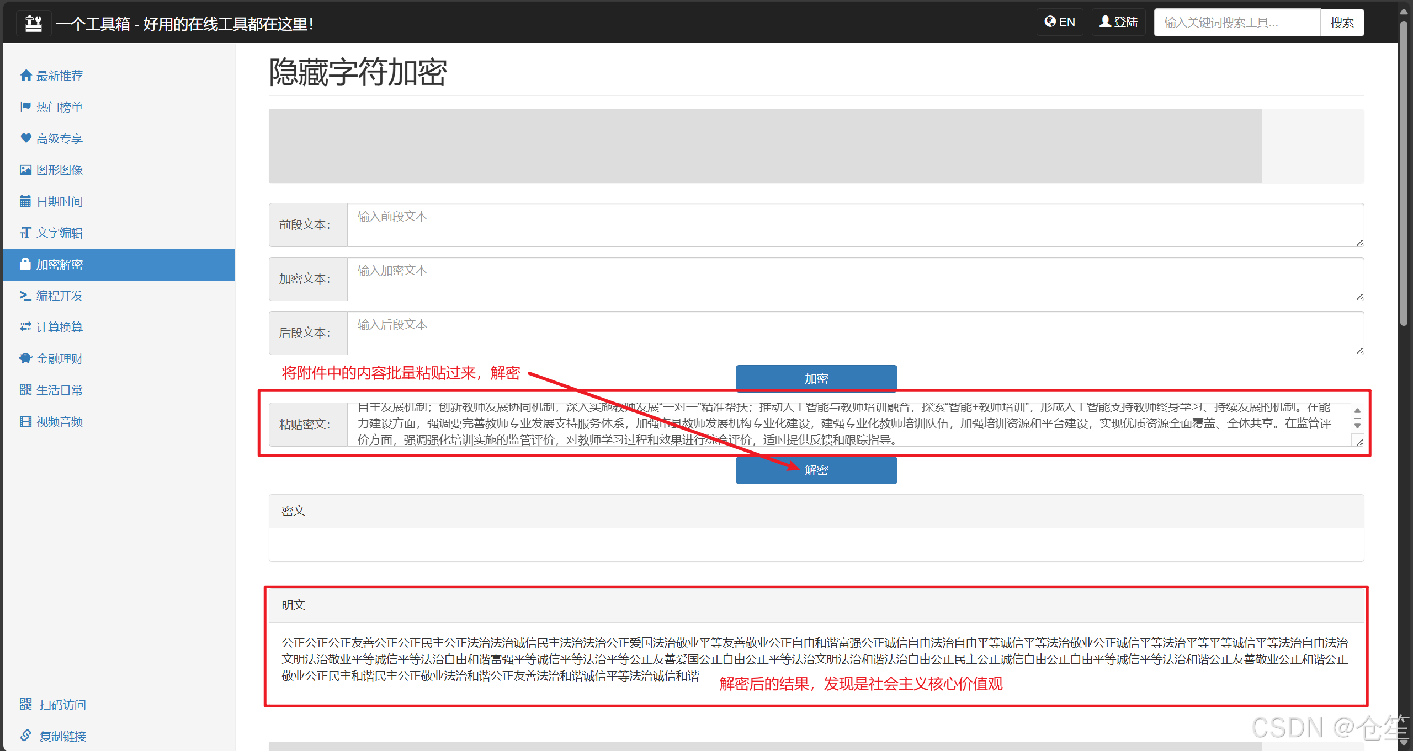Focus the 输入关键词搜索工具 search field
The image size is (1413, 751).
(1236, 23)
